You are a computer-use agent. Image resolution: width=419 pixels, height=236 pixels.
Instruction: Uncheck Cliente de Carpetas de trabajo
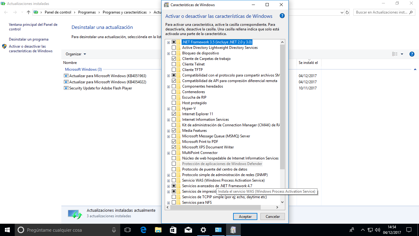(x=174, y=59)
